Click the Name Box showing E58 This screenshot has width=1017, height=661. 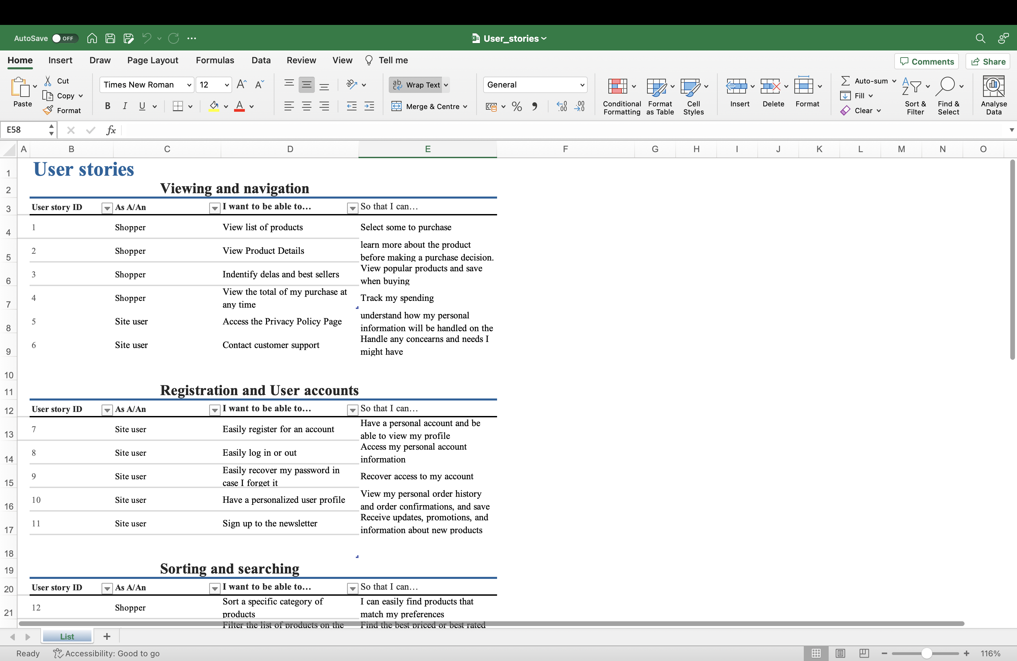pyautogui.click(x=26, y=130)
